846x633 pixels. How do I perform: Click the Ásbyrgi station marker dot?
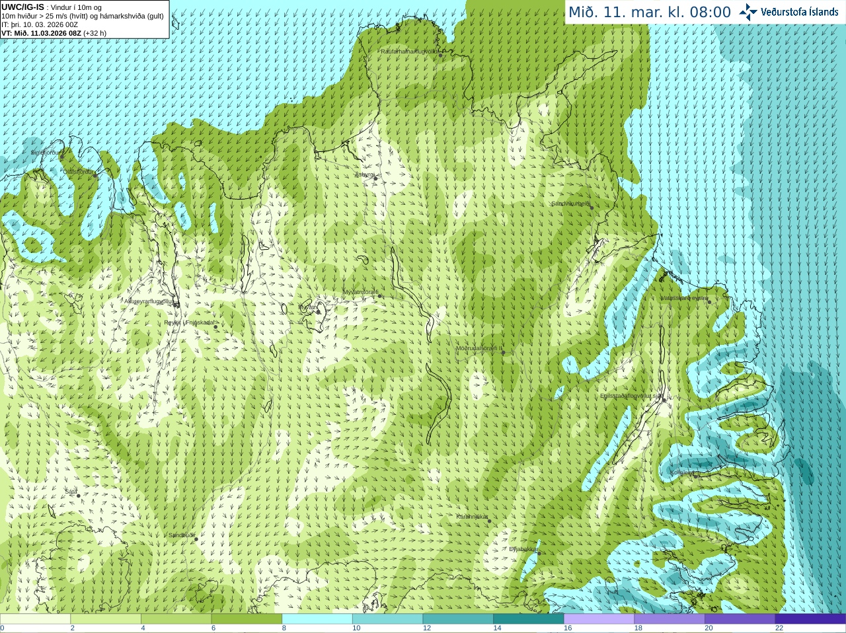pos(375,178)
